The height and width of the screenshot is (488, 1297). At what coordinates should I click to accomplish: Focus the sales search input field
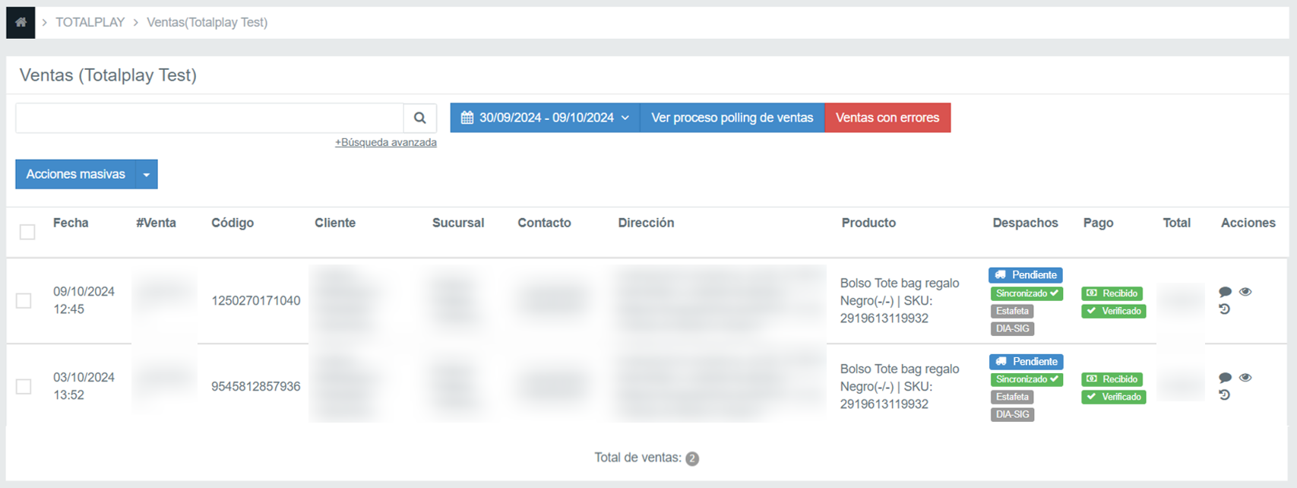coord(210,118)
